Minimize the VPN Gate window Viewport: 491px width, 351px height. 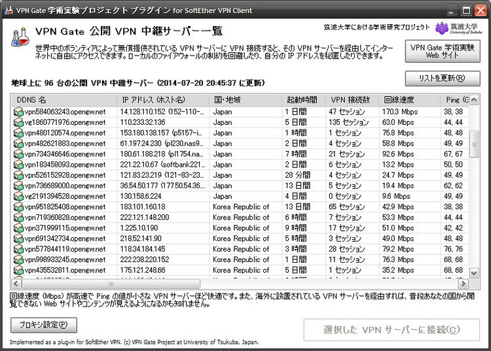point(451,10)
